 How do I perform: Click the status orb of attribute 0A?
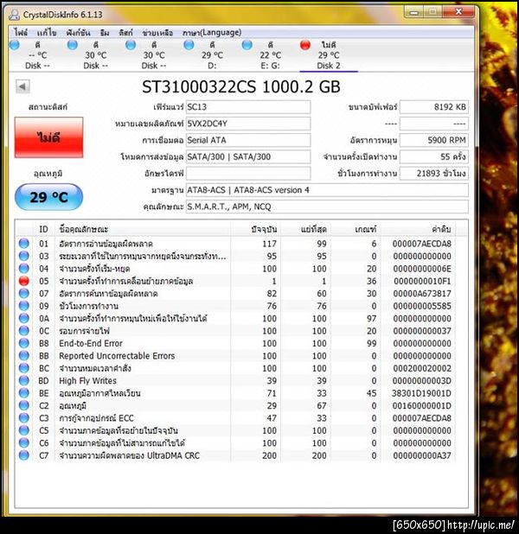(x=24, y=318)
